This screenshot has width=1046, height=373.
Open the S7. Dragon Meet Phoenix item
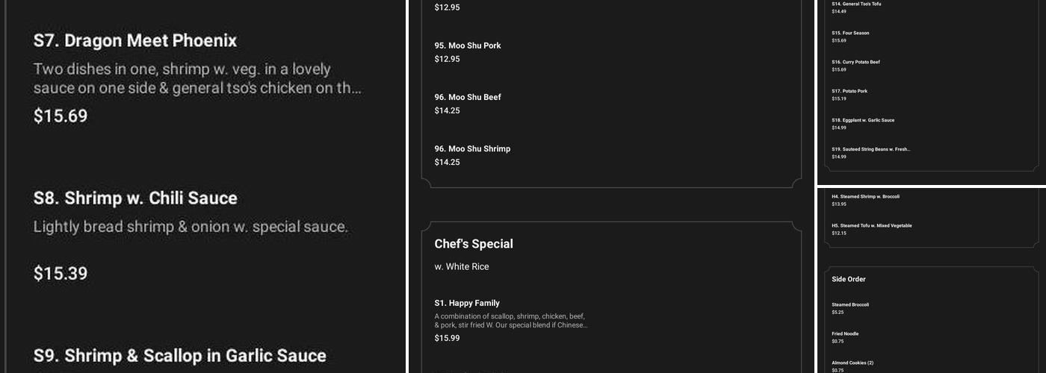(135, 41)
